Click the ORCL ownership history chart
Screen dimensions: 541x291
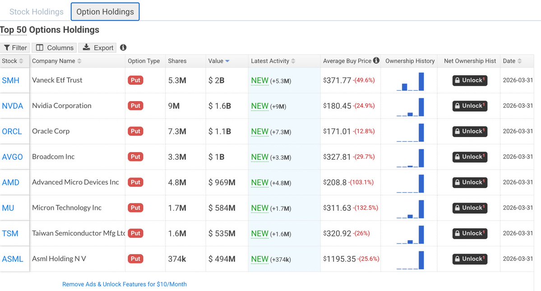tap(410, 132)
